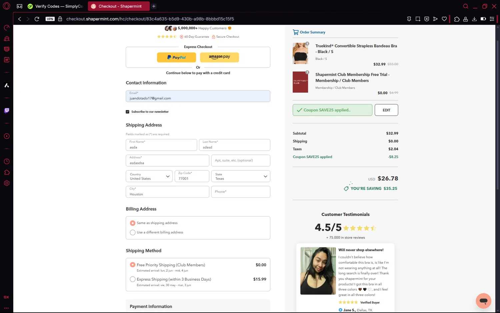Click the 4.5/5 star rating
500x313 pixels.
(x=345, y=228)
